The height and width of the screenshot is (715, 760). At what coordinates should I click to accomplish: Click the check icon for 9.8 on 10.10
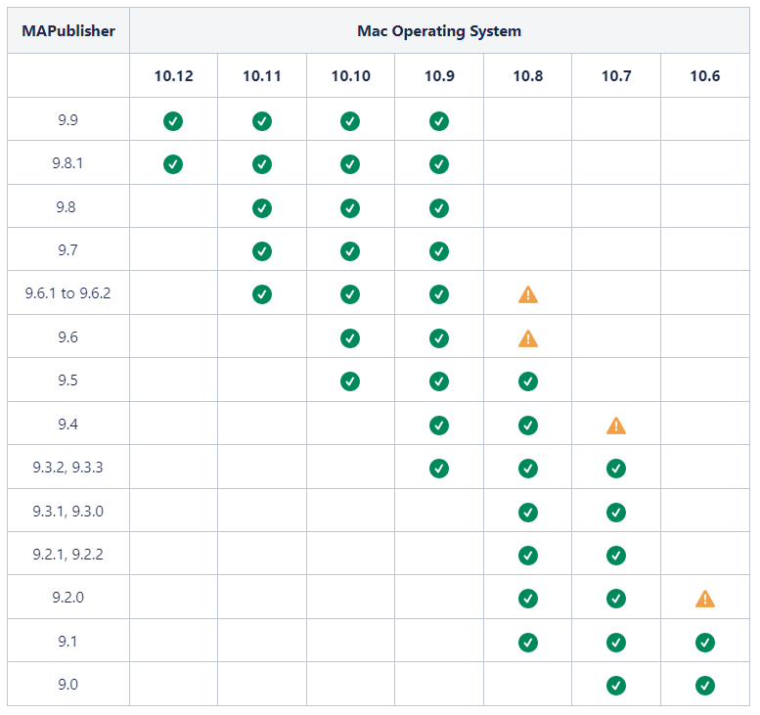[350, 208]
